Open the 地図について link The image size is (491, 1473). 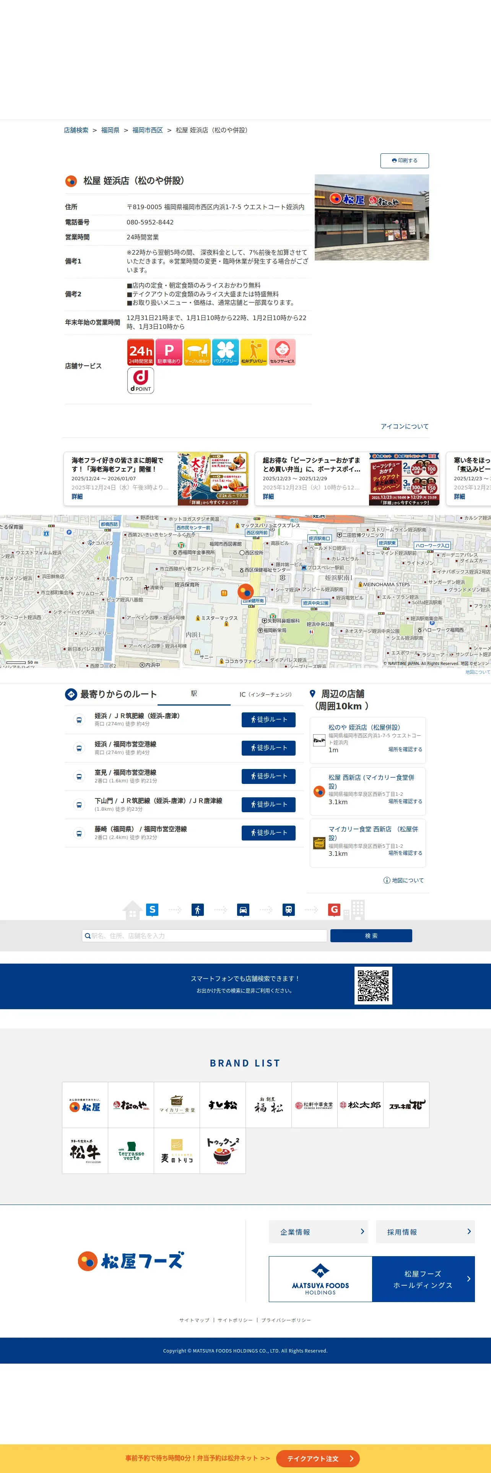[x=404, y=881]
